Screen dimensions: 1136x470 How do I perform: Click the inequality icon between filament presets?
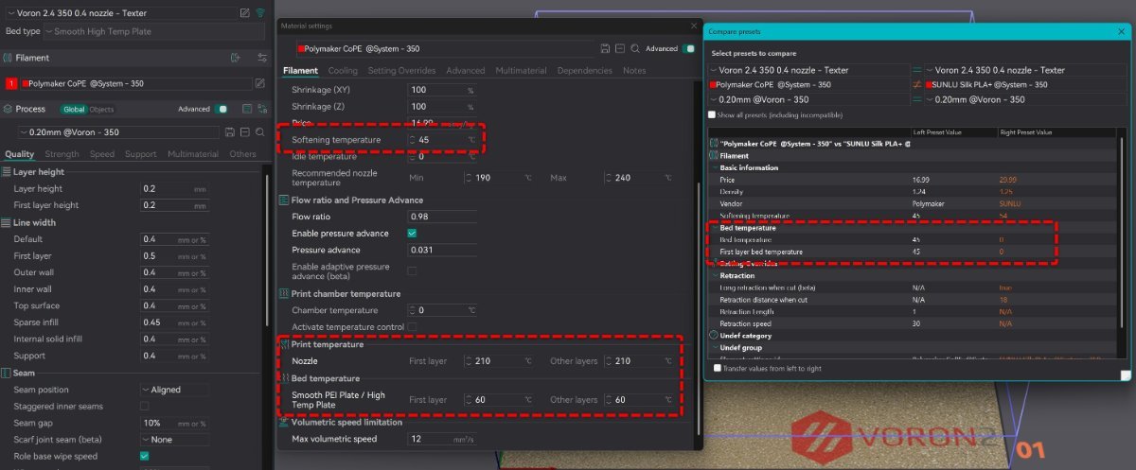click(915, 84)
